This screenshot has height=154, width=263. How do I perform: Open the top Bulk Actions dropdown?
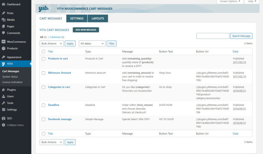51,44
